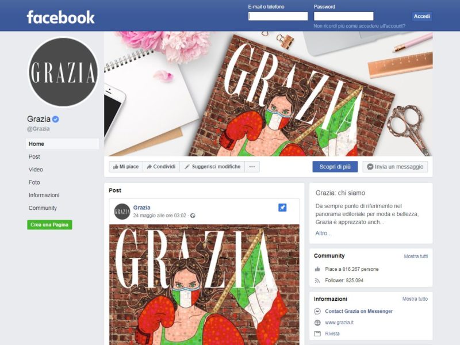This screenshot has width=460, height=345.
Task: Click the blue verified badge beside Grazia
Action: (55, 119)
